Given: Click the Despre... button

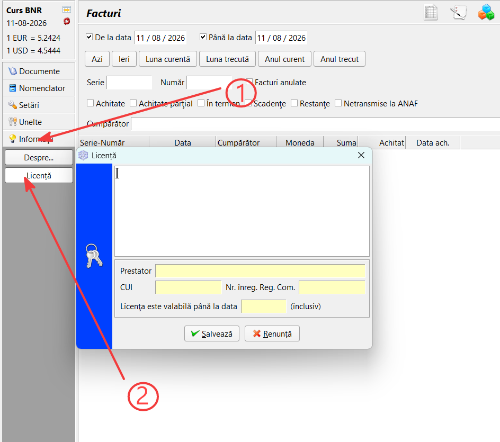Looking at the screenshot, I should tap(39, 157).
